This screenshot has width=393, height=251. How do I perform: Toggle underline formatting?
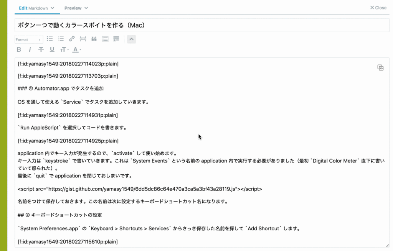point(52,49)
